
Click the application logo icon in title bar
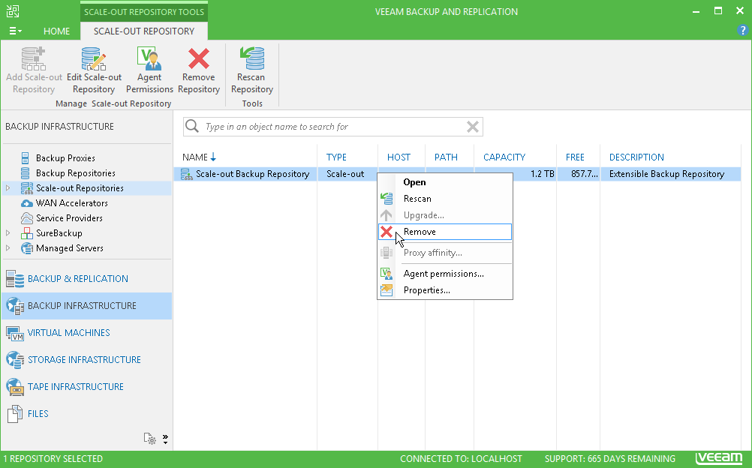[13, 11]
